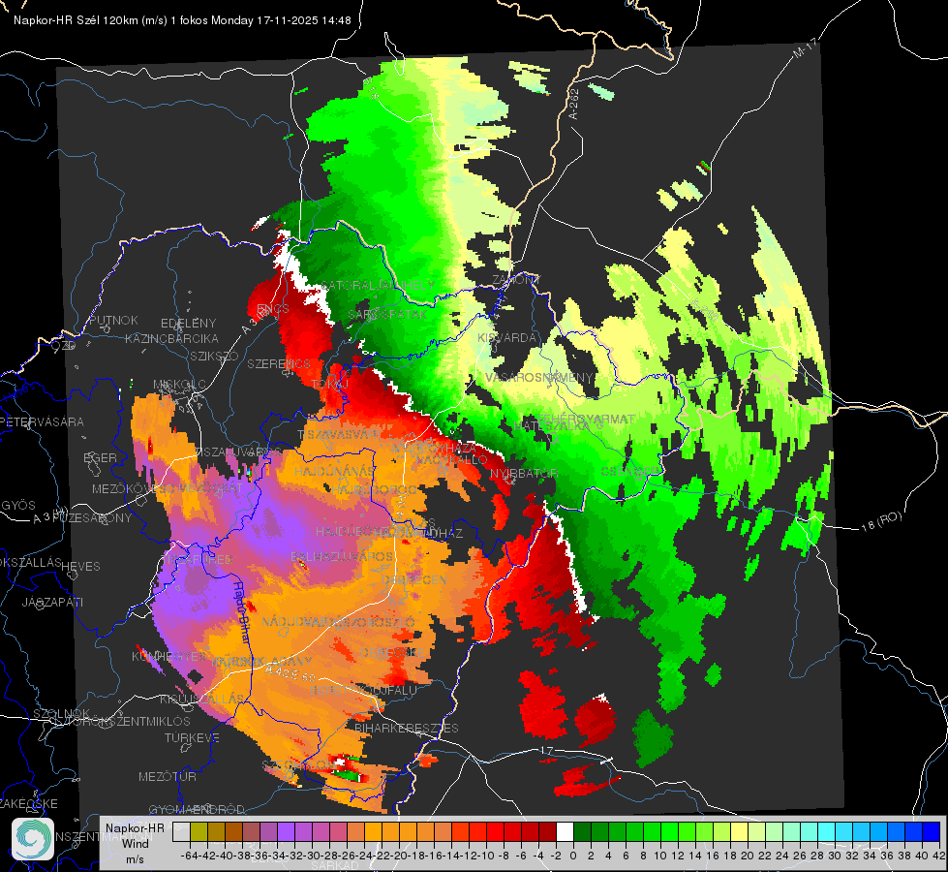Click the 'NYÍRBÁTOR' city label
Screen dimensions: 948x872
[x=524, y=473]
